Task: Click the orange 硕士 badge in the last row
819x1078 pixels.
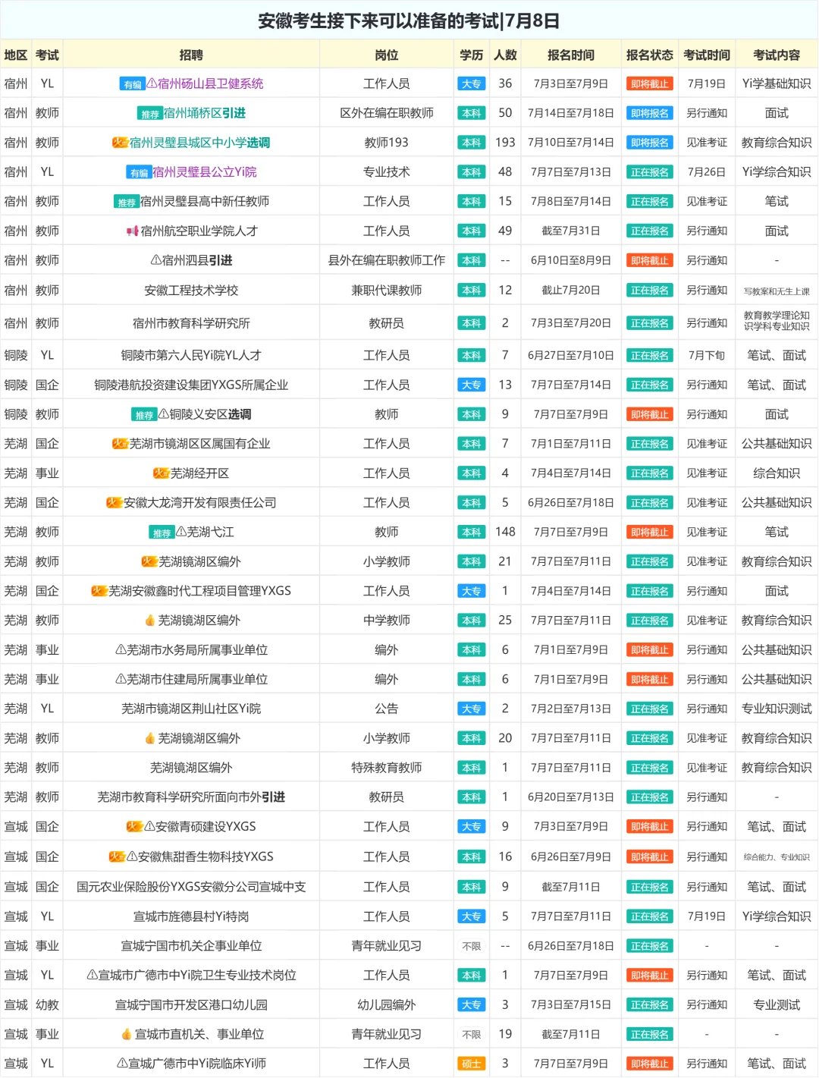Action: tap(472, 1064)
